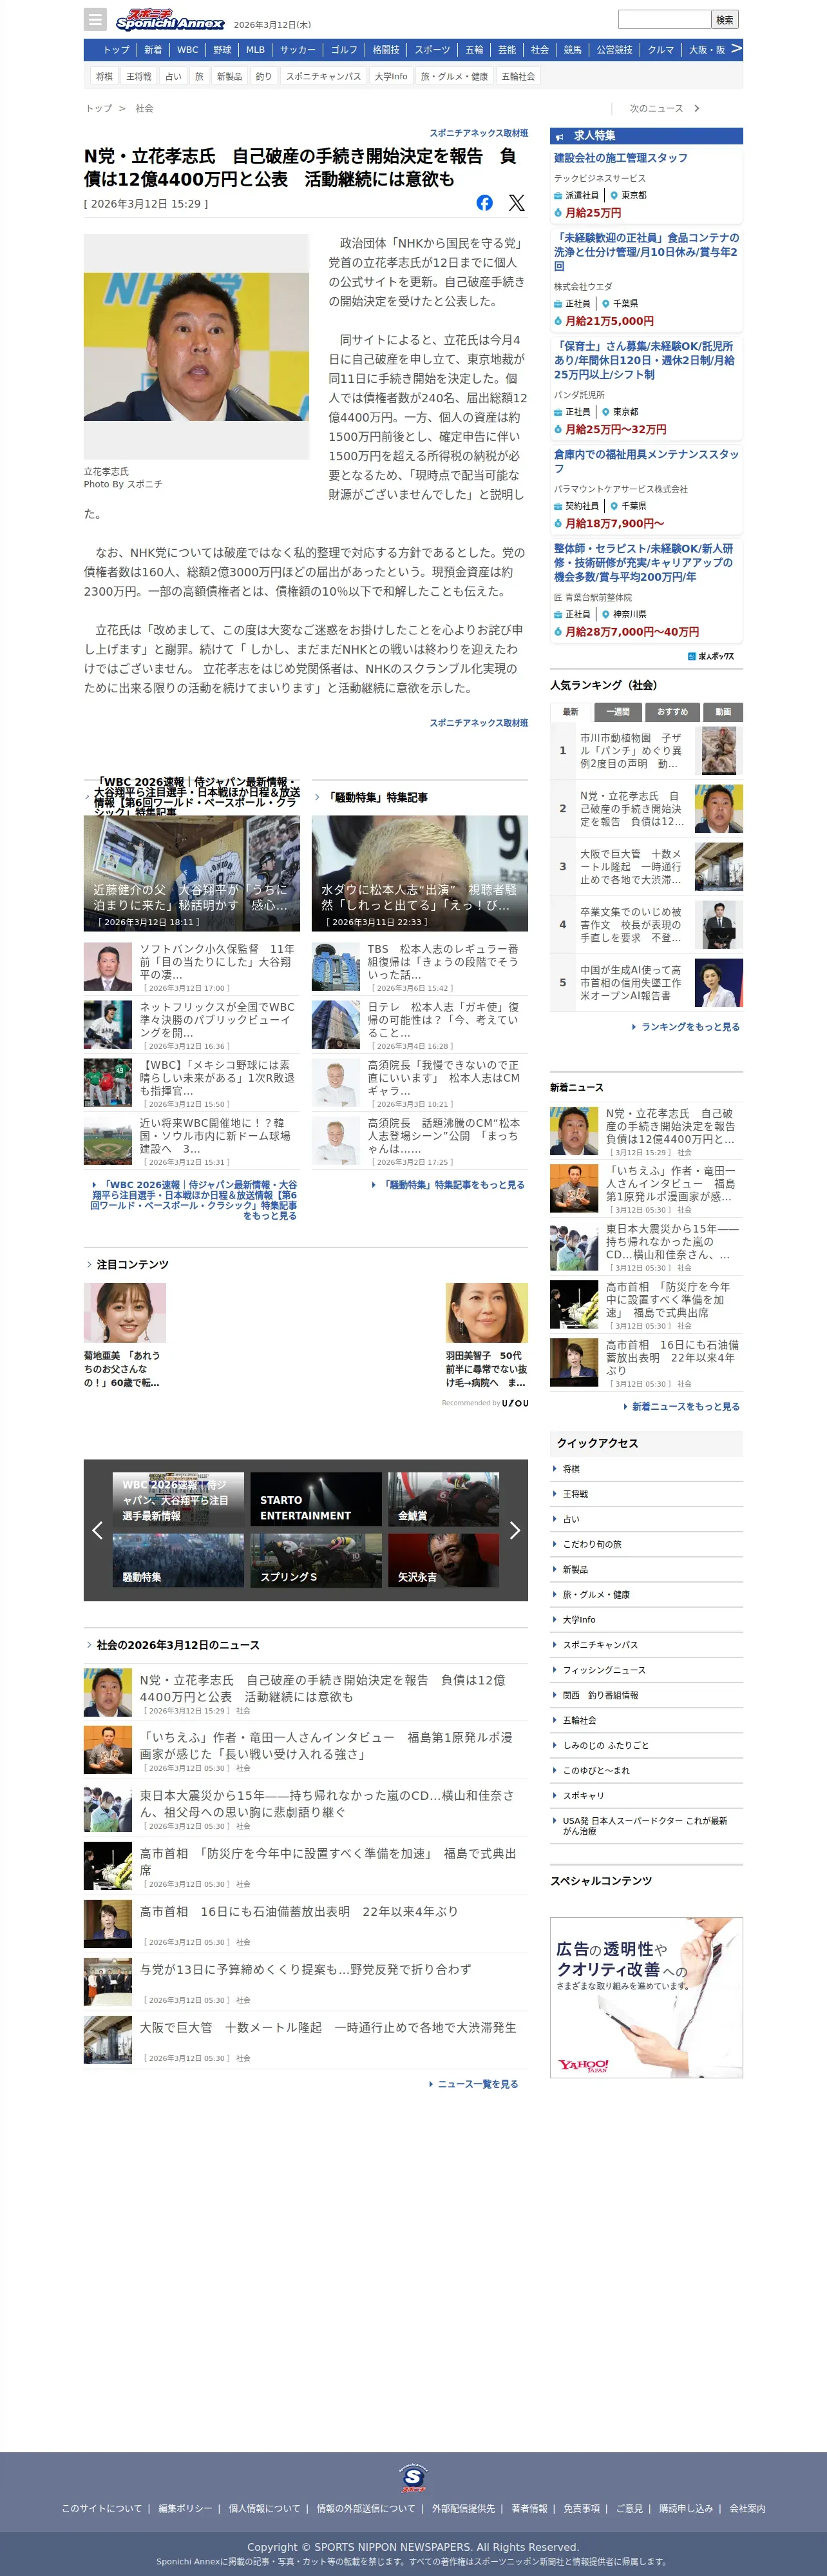Open 高市首相 16日にも石油備蓄放出表明 list article
The height and width of the screenshot is (2576, 827).
(299, 1912)
